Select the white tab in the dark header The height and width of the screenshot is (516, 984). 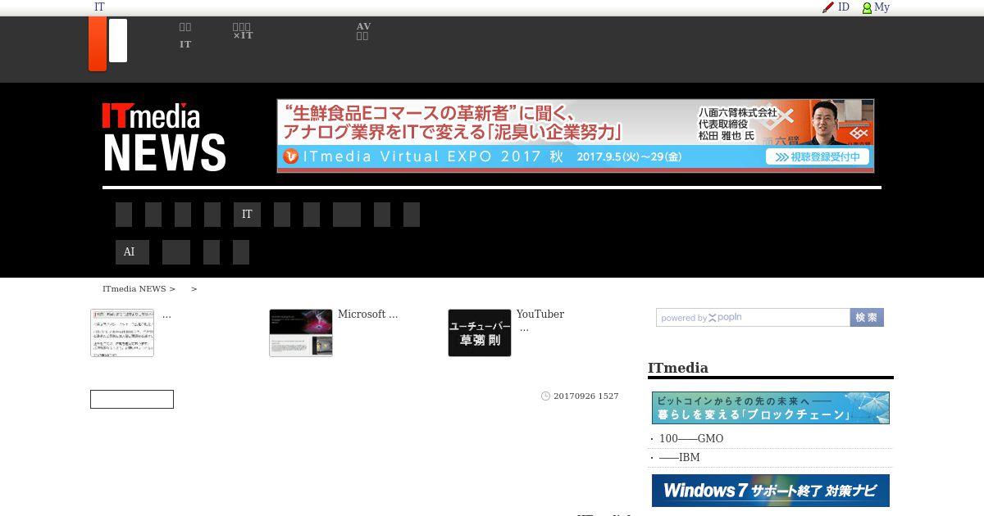click(118, 40)
